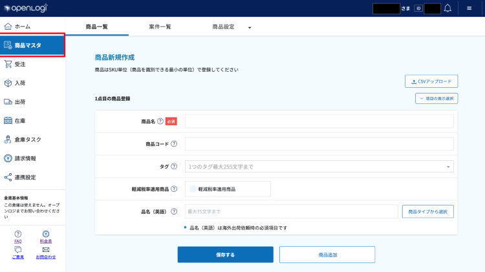Click the shopping cart icon for 受注
This screenshot has width=485, height=272.
8,64
